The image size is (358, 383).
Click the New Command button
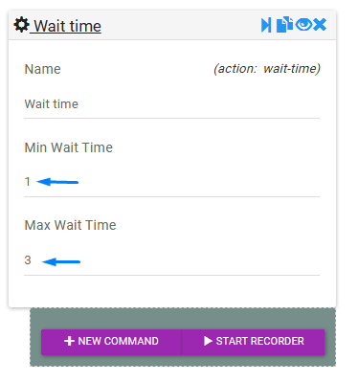[111, 341]
